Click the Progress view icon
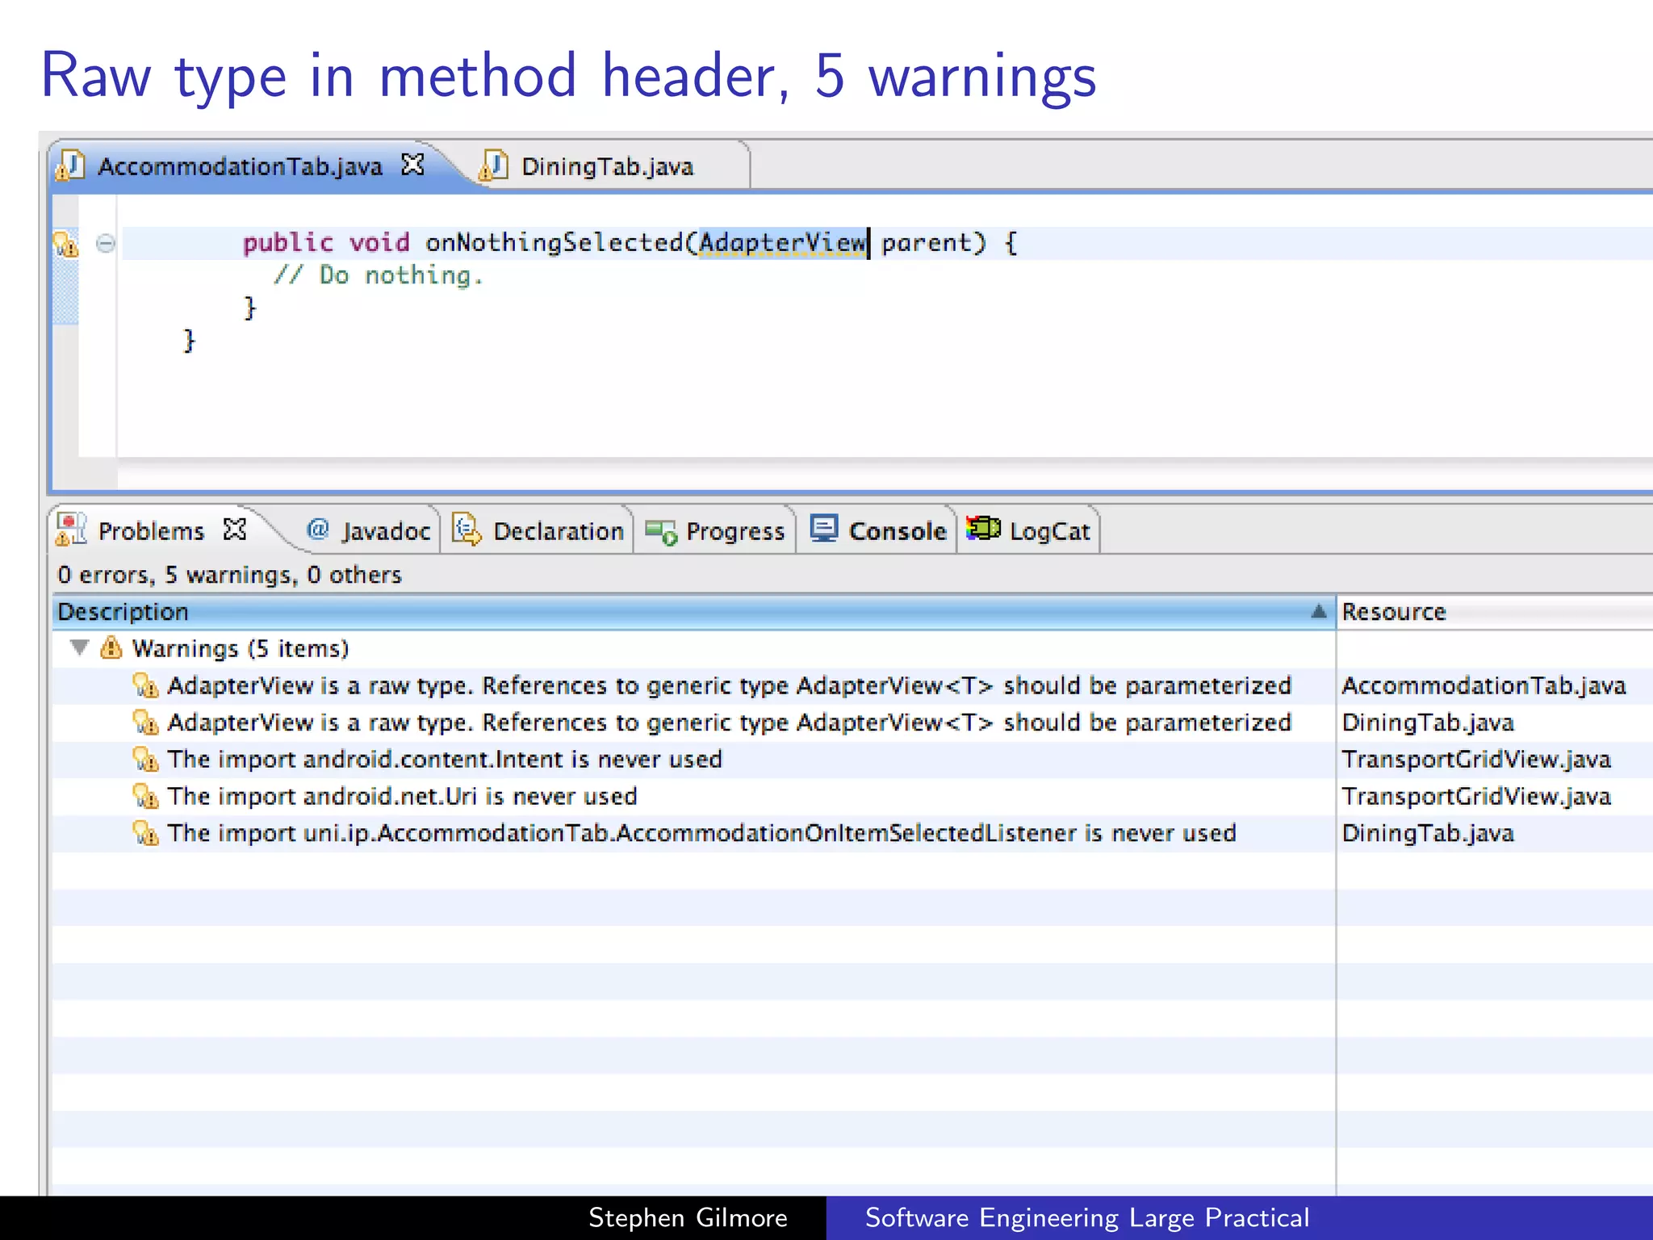The image size is (1653, 1240). pyautogui.click(x=661, y=532)
